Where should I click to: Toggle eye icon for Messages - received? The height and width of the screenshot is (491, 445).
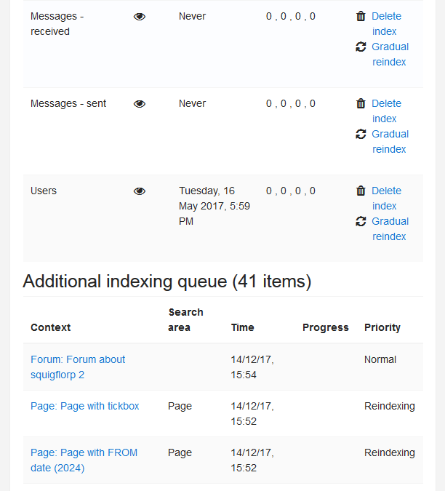(140, 16)
